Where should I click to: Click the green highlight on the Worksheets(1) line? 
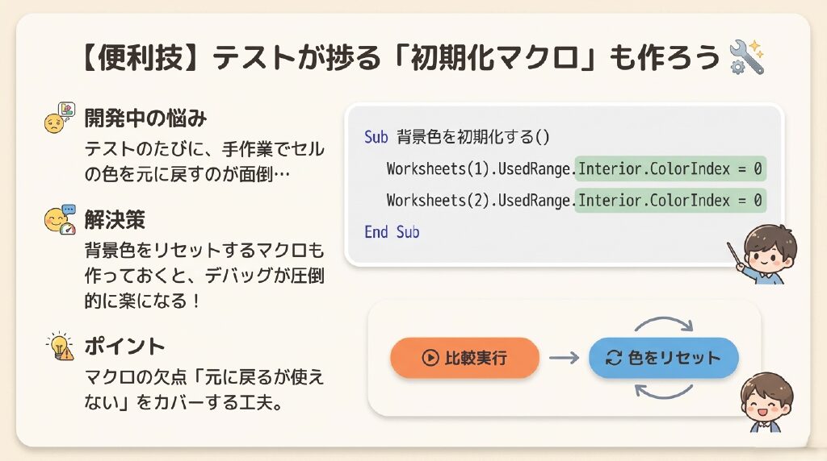click(x=670, y=169)
